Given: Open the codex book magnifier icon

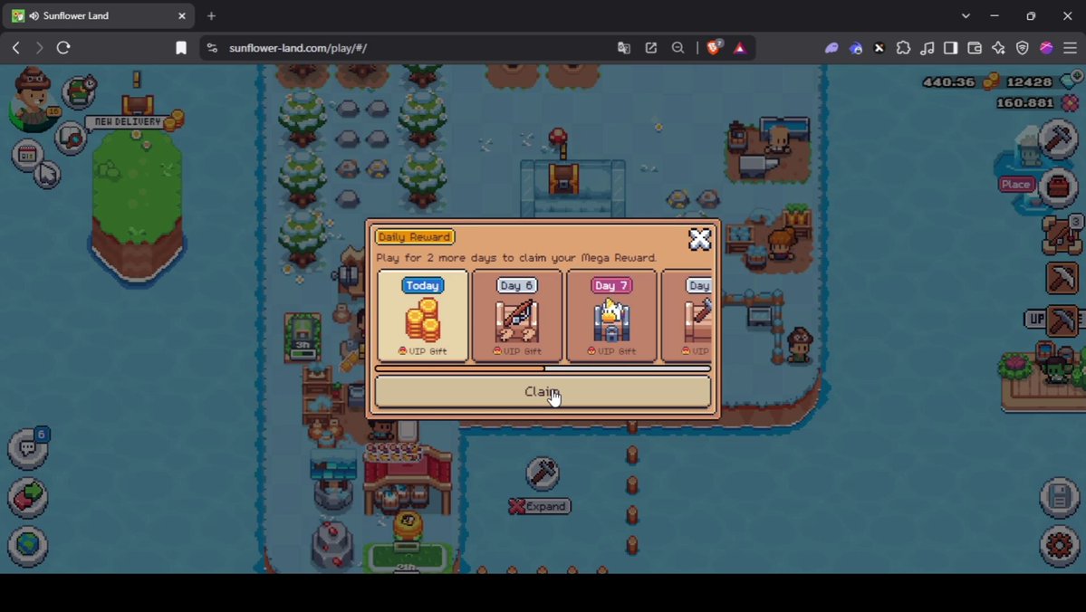Looking at the screenshot, I should coord(71,137).
